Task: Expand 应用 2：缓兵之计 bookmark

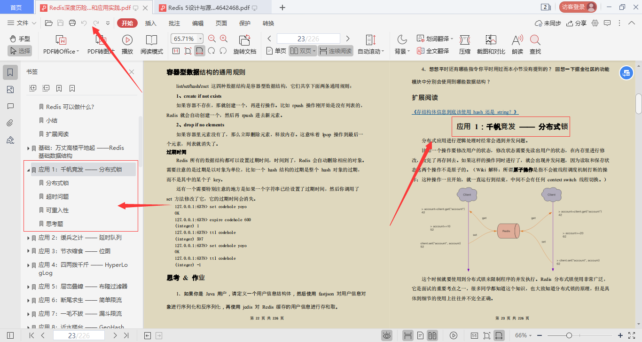Action: pyautogui.click(x=28, y=238)
